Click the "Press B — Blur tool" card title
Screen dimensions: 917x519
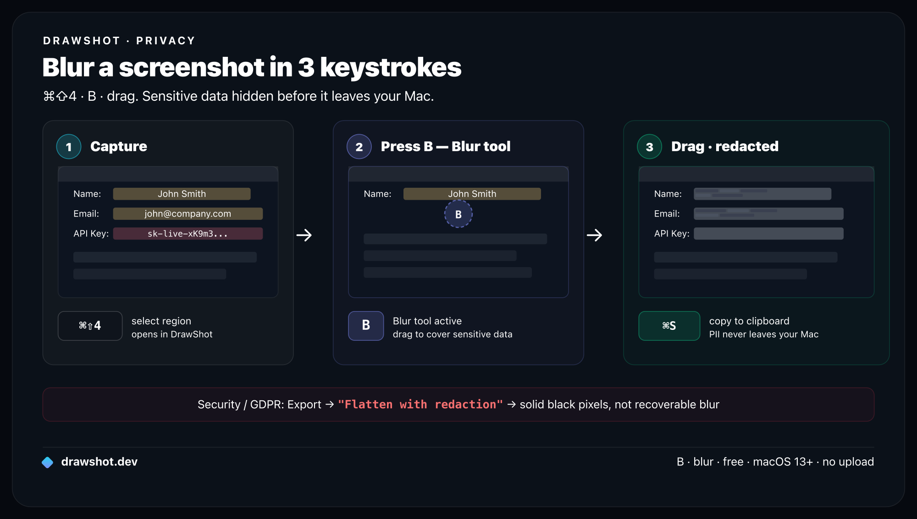[x=445, y=147]
